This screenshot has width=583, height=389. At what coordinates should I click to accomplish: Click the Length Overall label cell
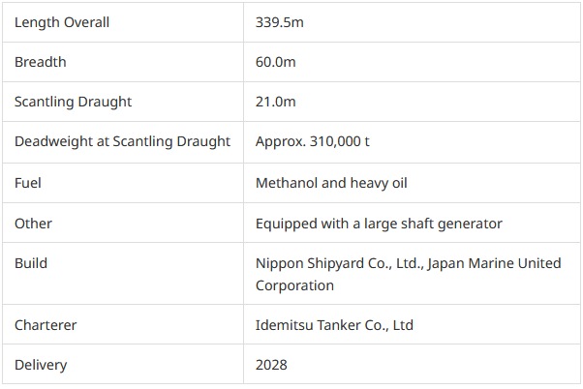tap(62, 22)
